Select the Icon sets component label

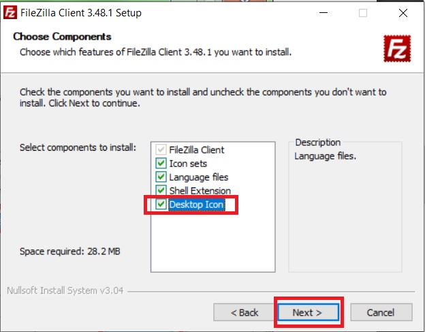coord(188,164)
